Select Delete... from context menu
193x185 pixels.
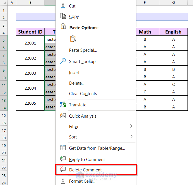coord(77,83)
